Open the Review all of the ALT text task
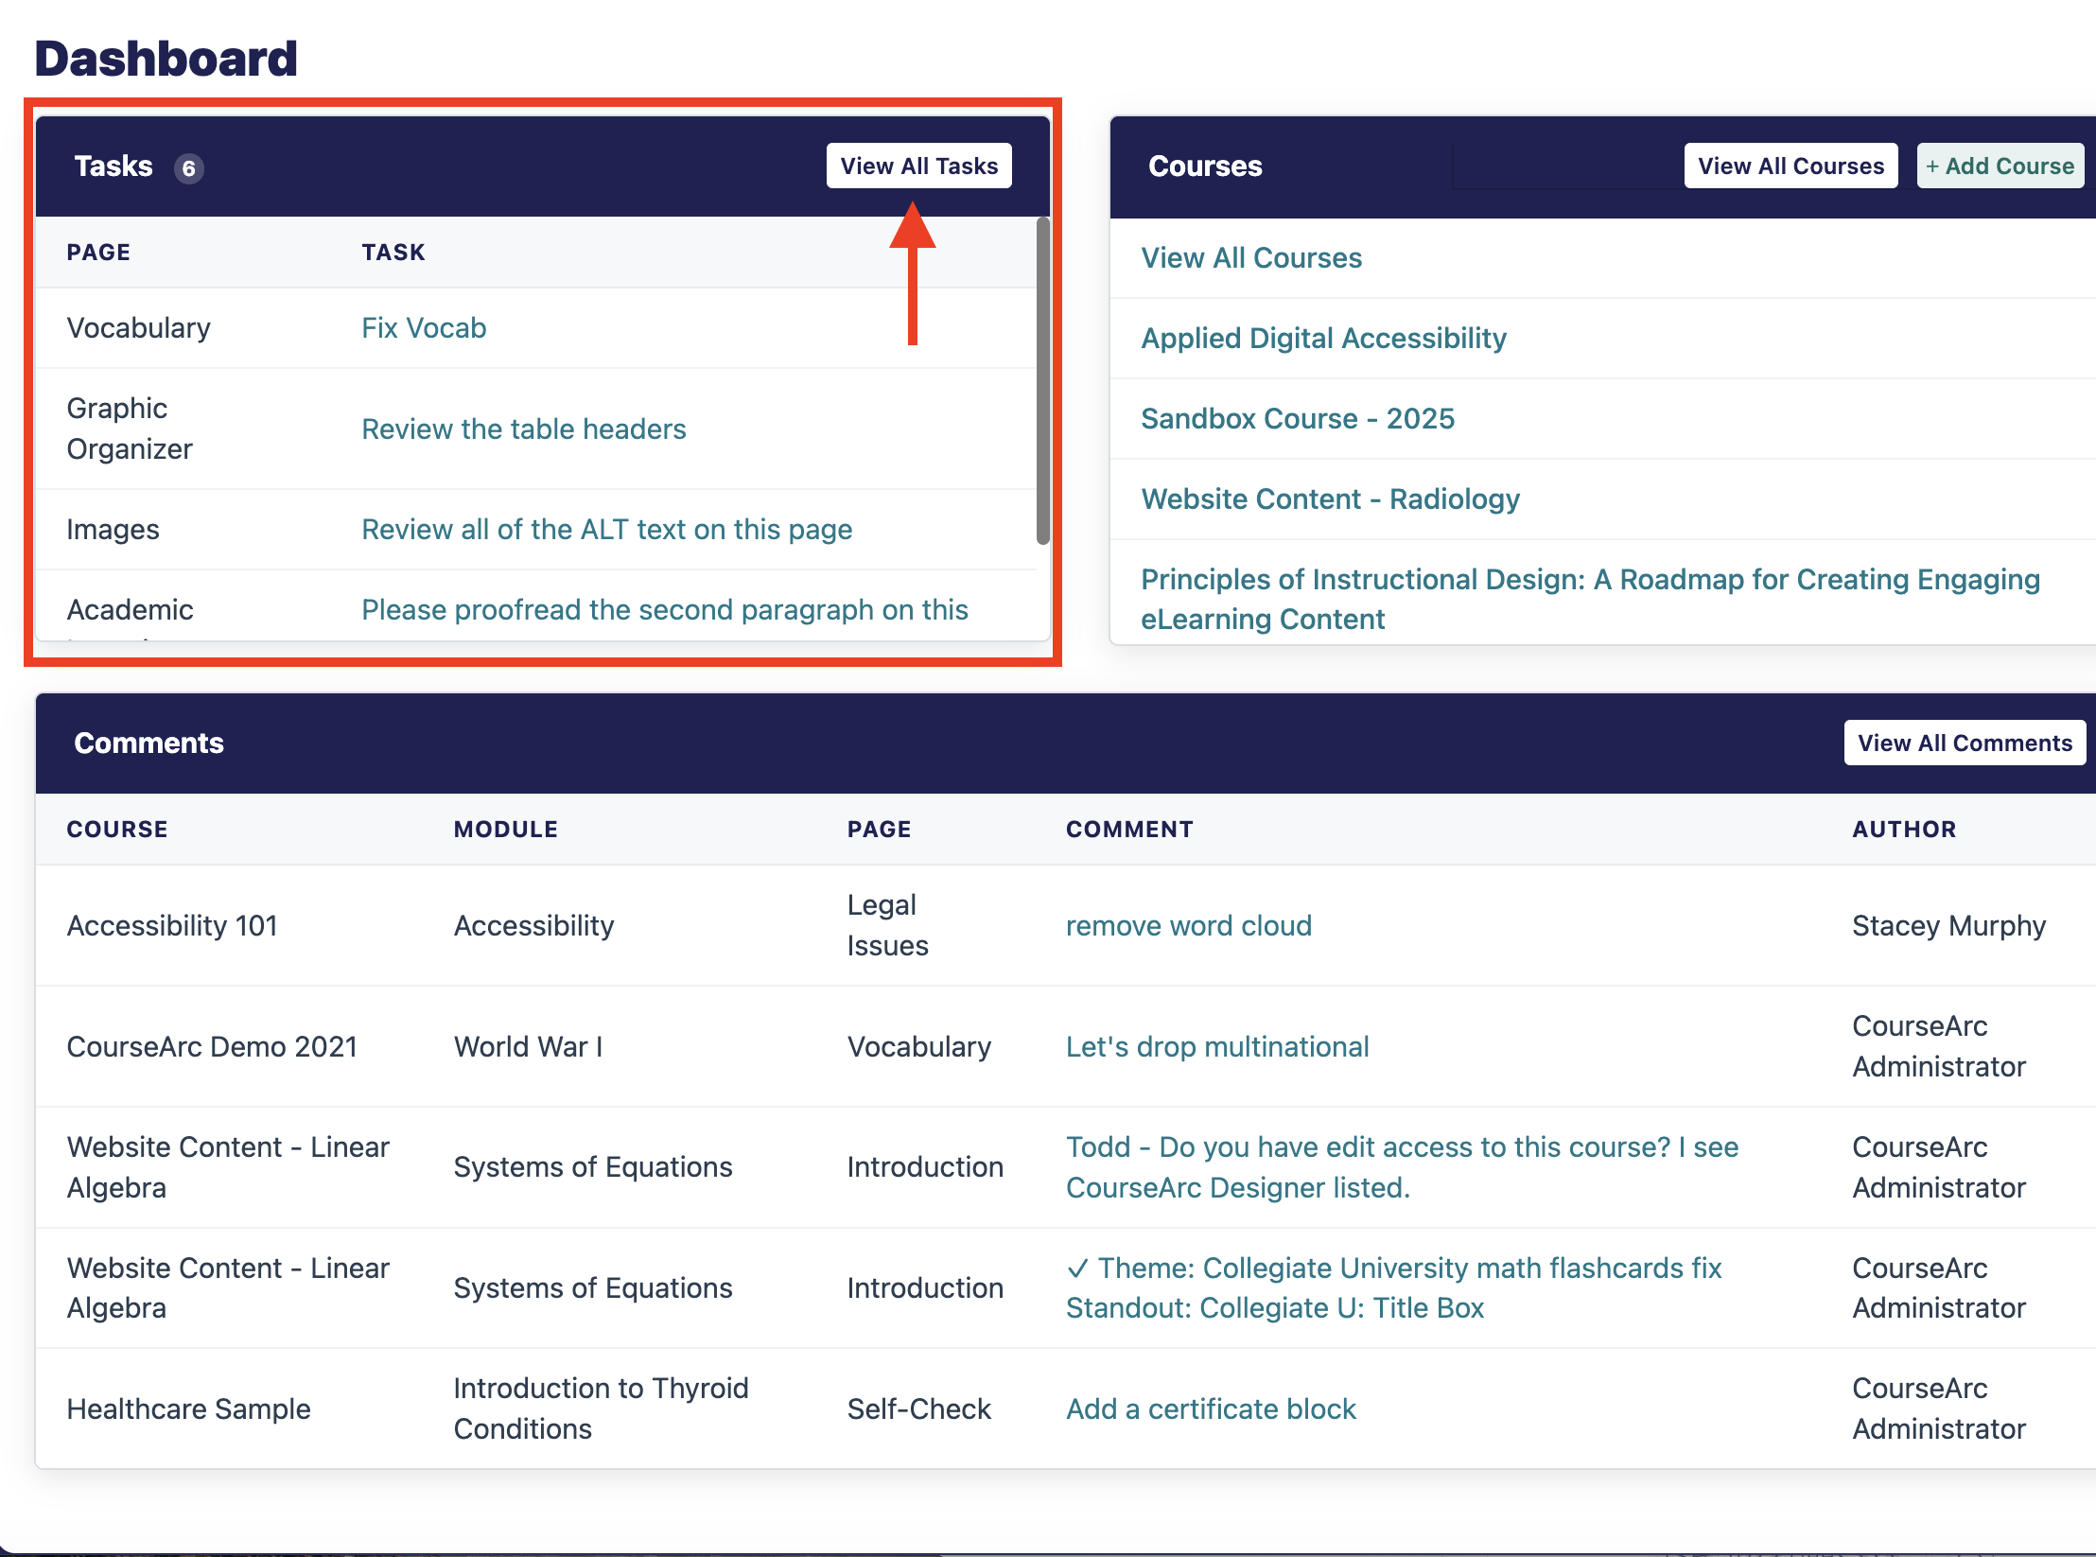The width and height of the screenshot is (2096, 1557). coord(606,529)
